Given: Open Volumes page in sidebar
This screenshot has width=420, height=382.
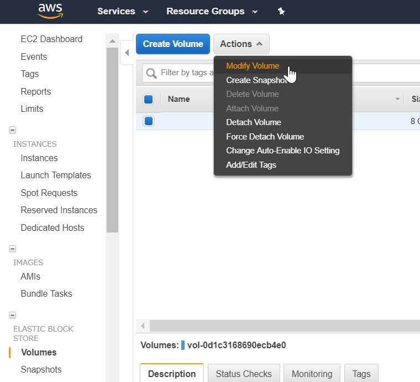Looking at the screenshot, I should [x=39, y=353].
